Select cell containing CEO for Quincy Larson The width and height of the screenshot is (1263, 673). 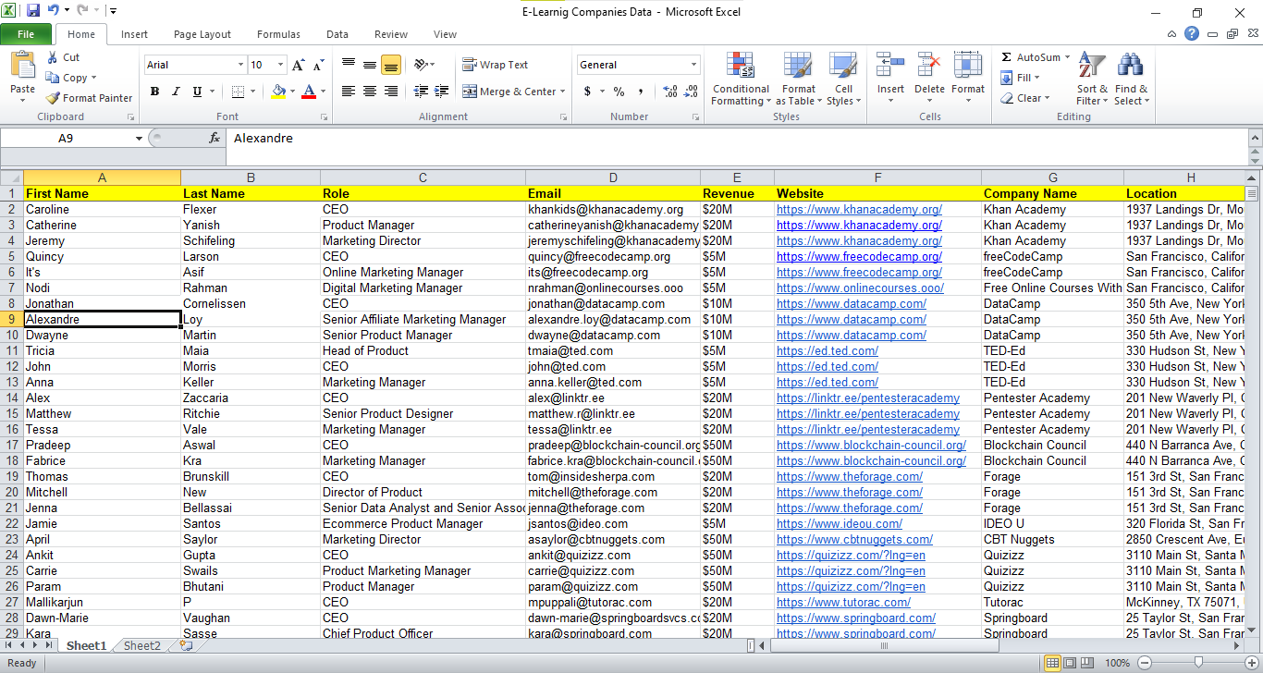336,256
